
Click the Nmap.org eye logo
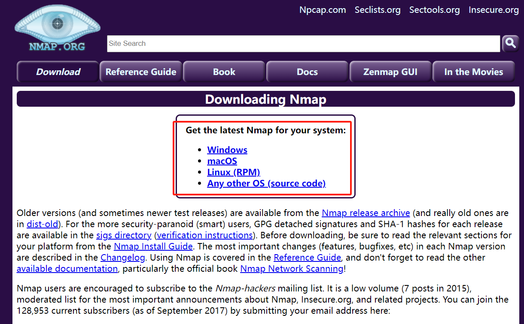point(57,28)
